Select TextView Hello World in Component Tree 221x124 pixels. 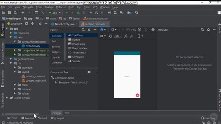tap(71, 82)
